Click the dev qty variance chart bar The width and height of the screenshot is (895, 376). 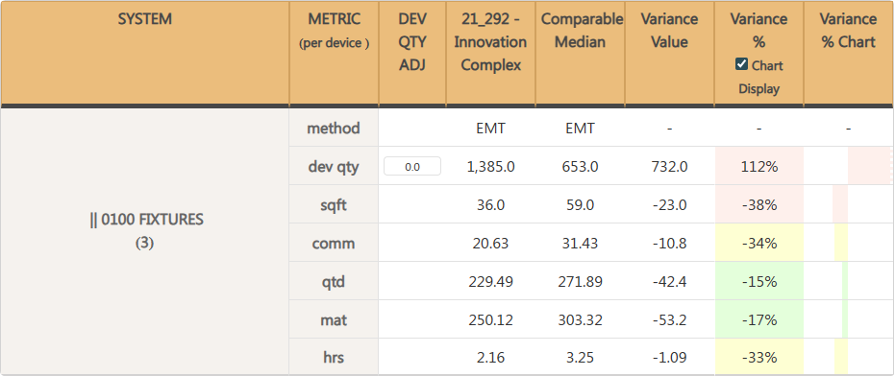pyautogui.click(x=870, y=166)
